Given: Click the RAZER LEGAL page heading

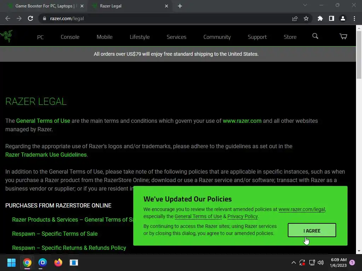Looking at the screenshot, I should [36, 102].
